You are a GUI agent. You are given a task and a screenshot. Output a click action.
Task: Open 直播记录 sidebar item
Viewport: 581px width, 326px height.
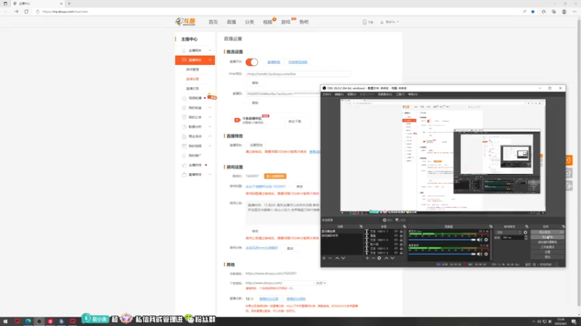(192, 88)
